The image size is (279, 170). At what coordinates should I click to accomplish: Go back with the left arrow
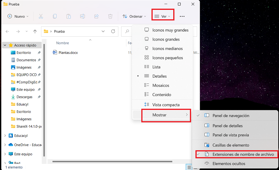pyautogui.click(x=7, y=31)
